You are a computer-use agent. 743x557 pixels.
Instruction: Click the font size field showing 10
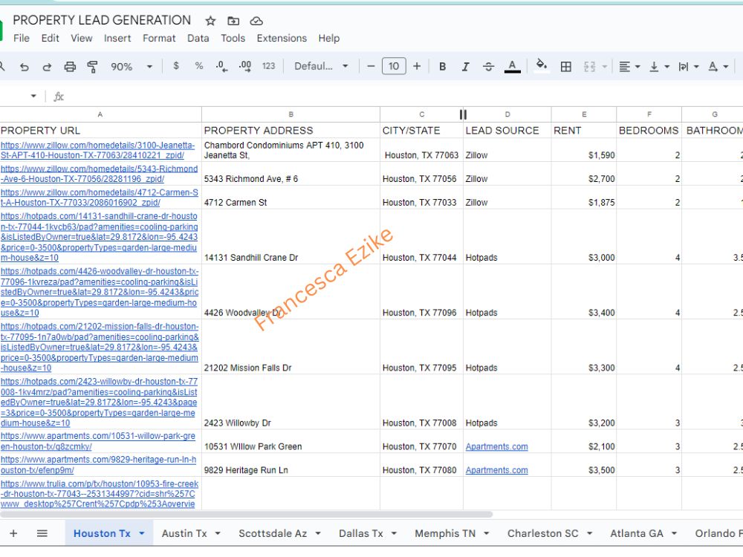[394, 66]
